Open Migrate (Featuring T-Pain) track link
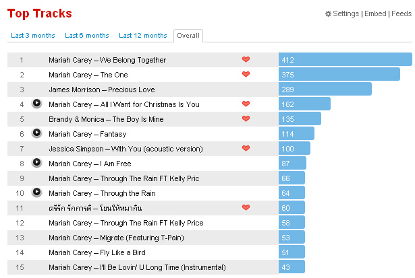Image resolution: width=415 pixels, height=278 pixels. pyautogui.click(x=116, y=238)
